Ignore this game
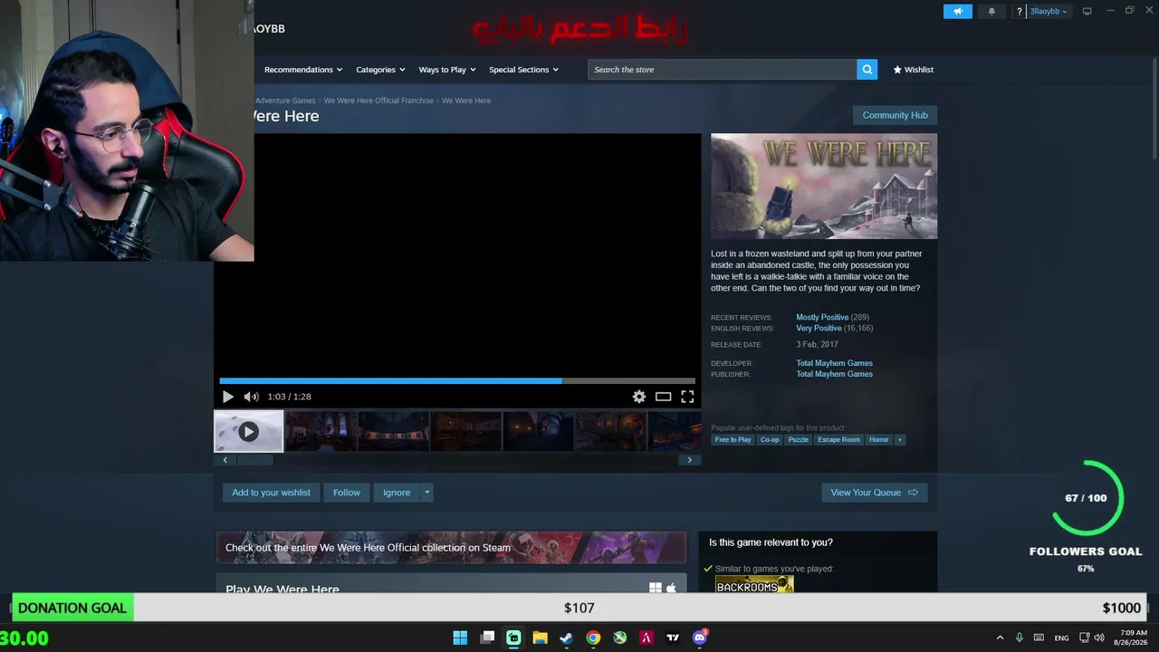This screenshot has height=652, width=1159. (397, 493)
